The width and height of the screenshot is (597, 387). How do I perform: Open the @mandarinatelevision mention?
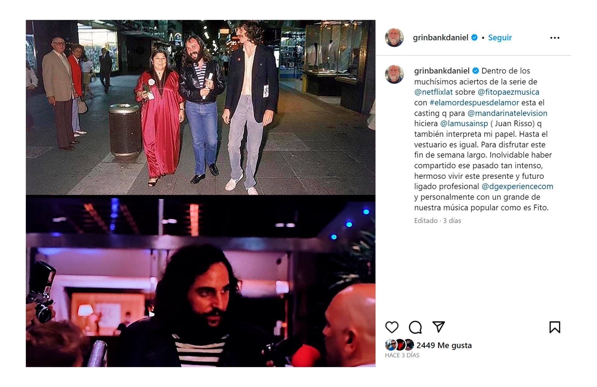pyautogui.click(x=507, y=113)
